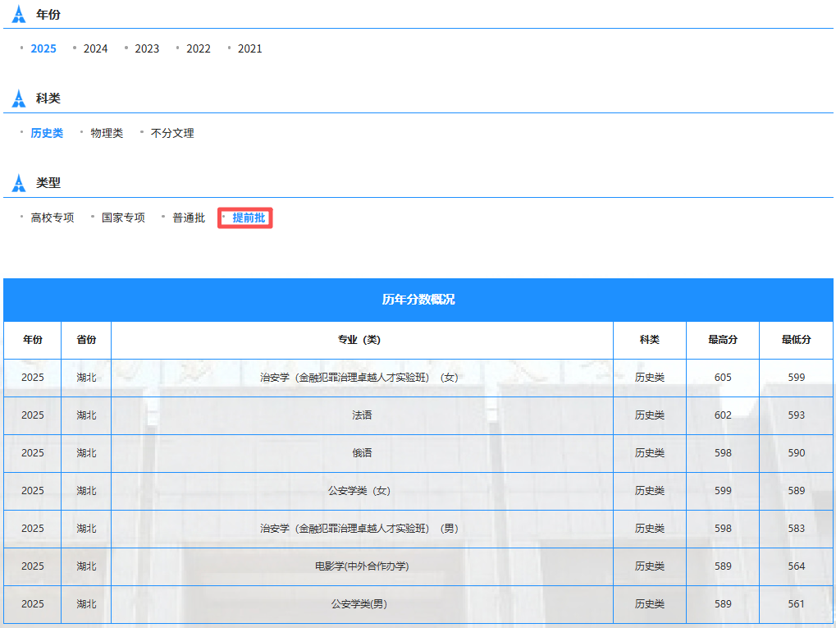Click highest score 605 cell
The width and height of the screenshot is (836, 628).
(x=723, y=378)
